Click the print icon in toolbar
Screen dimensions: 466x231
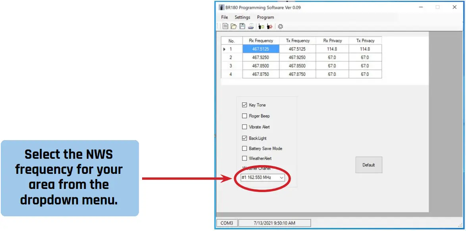tap(251, 26)
